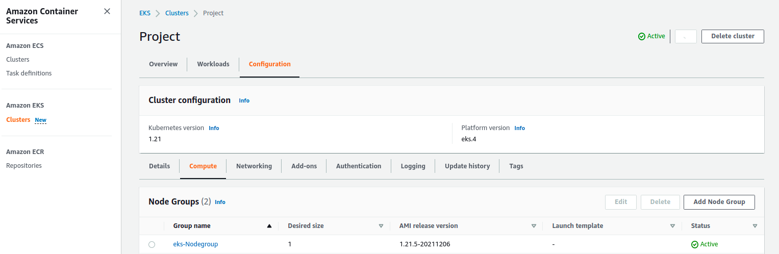Sort by Desired size column arrow
This screenshot has width=779, height=254.
pos(381,226)
